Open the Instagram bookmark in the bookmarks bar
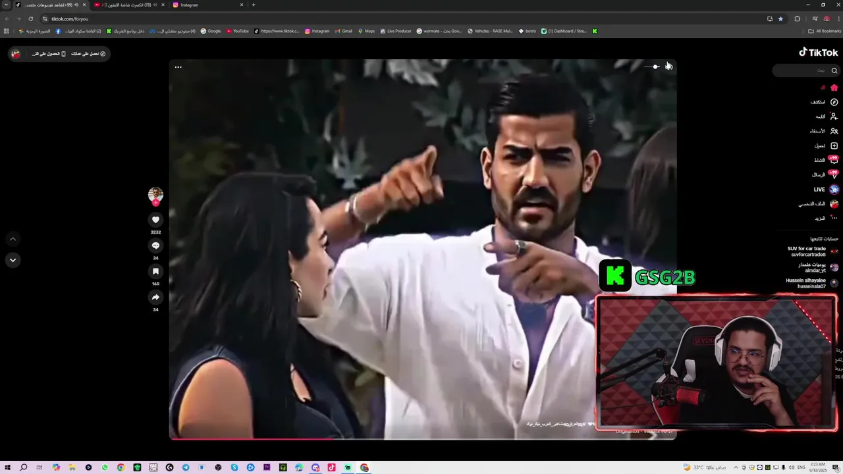843x474 pixels. [x=317, y=31]
